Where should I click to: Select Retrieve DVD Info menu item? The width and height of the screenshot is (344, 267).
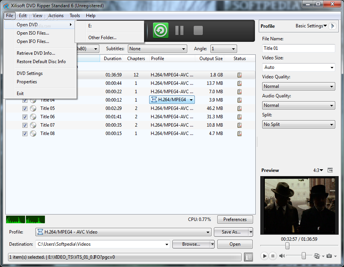coord(40,53)
